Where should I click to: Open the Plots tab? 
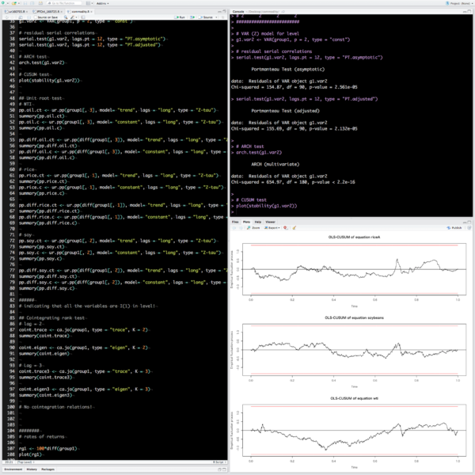click(246, 222)
